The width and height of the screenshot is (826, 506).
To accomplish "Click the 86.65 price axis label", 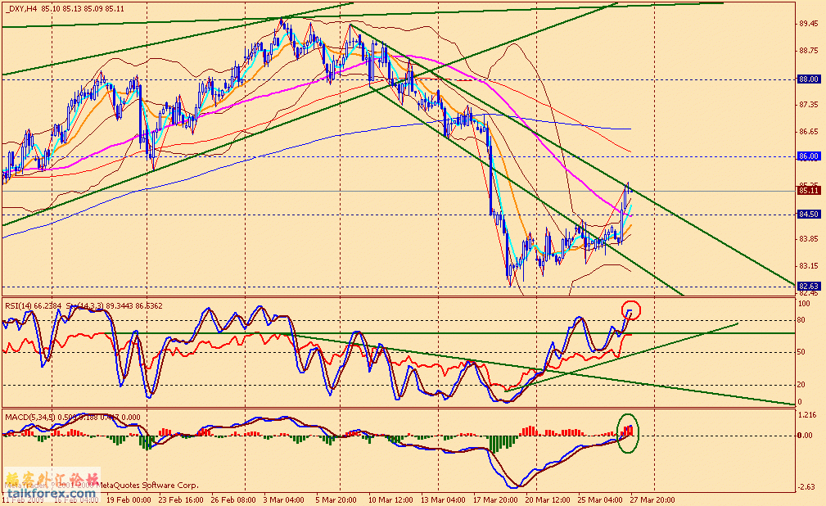I will click(x=809, y=132).
